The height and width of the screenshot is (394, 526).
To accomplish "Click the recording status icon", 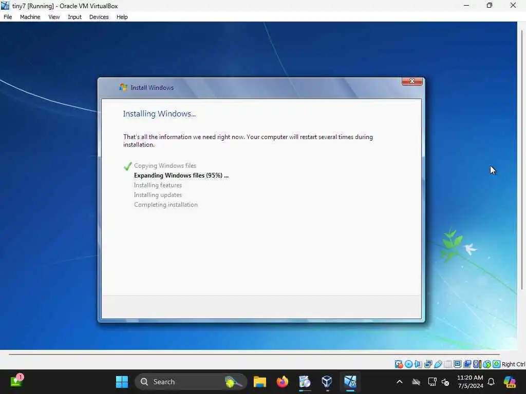I will (467, 364).
